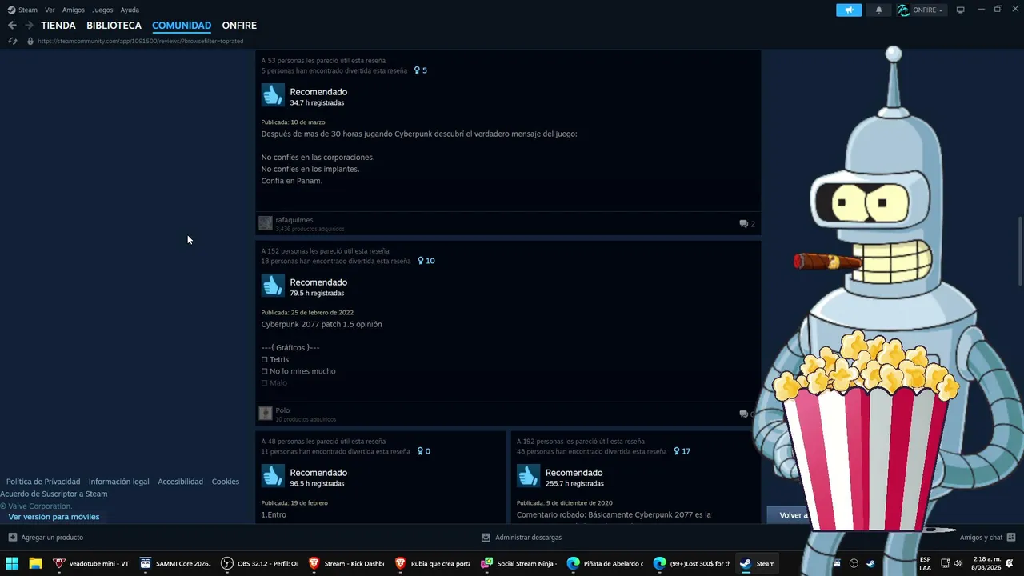This screenshot has width=1024, height=576.
Task: Click Ver versión para móviles
Action: [54, 517]
